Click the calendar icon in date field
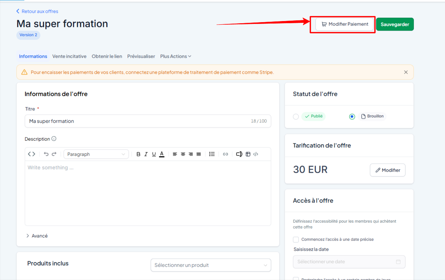This screenshot has height=280, width=445. coord(398,262)
